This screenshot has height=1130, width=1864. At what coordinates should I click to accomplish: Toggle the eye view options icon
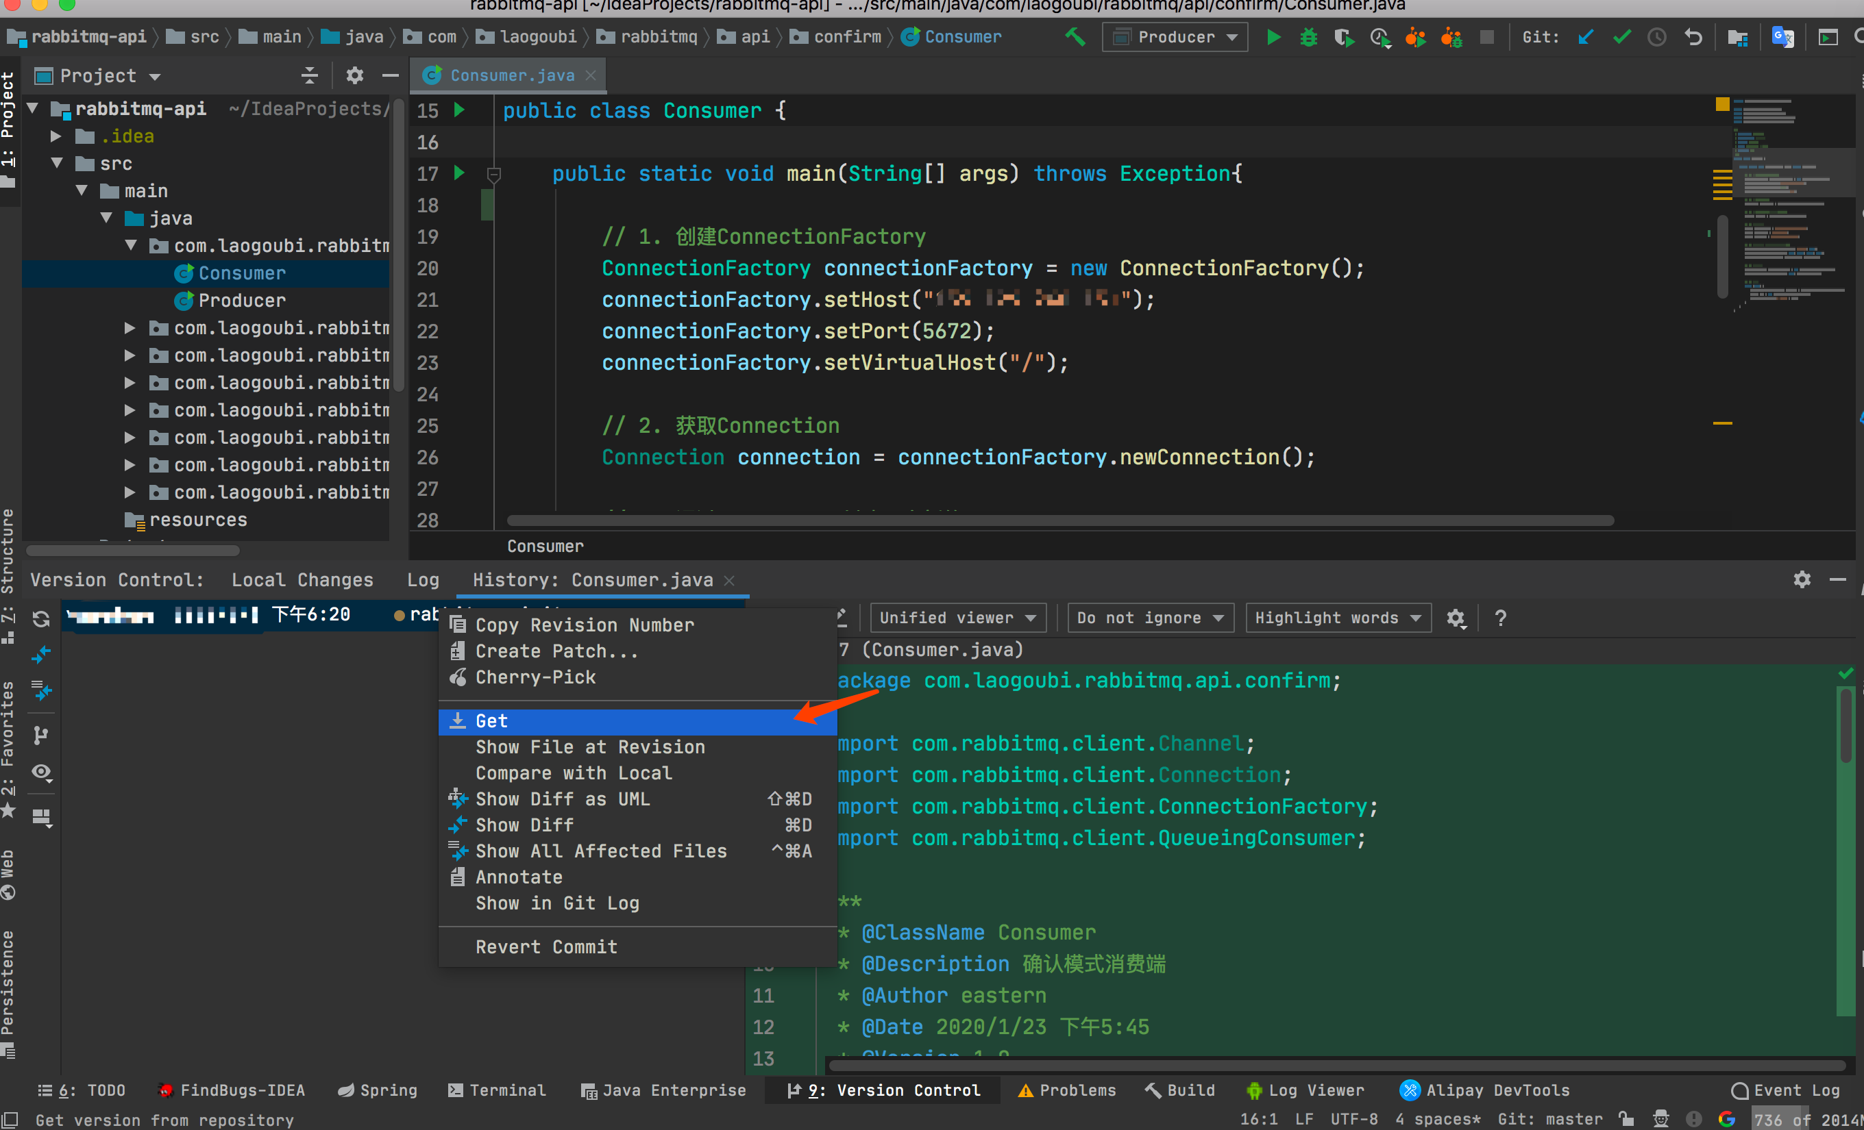coord(41,772)
